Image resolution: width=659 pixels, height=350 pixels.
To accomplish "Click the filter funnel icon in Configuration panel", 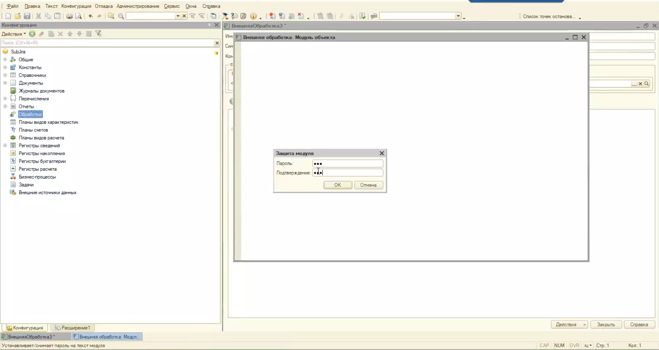I will point(99,34).
